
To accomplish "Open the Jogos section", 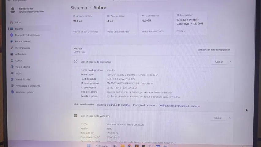I will click(x=18, y=73).
